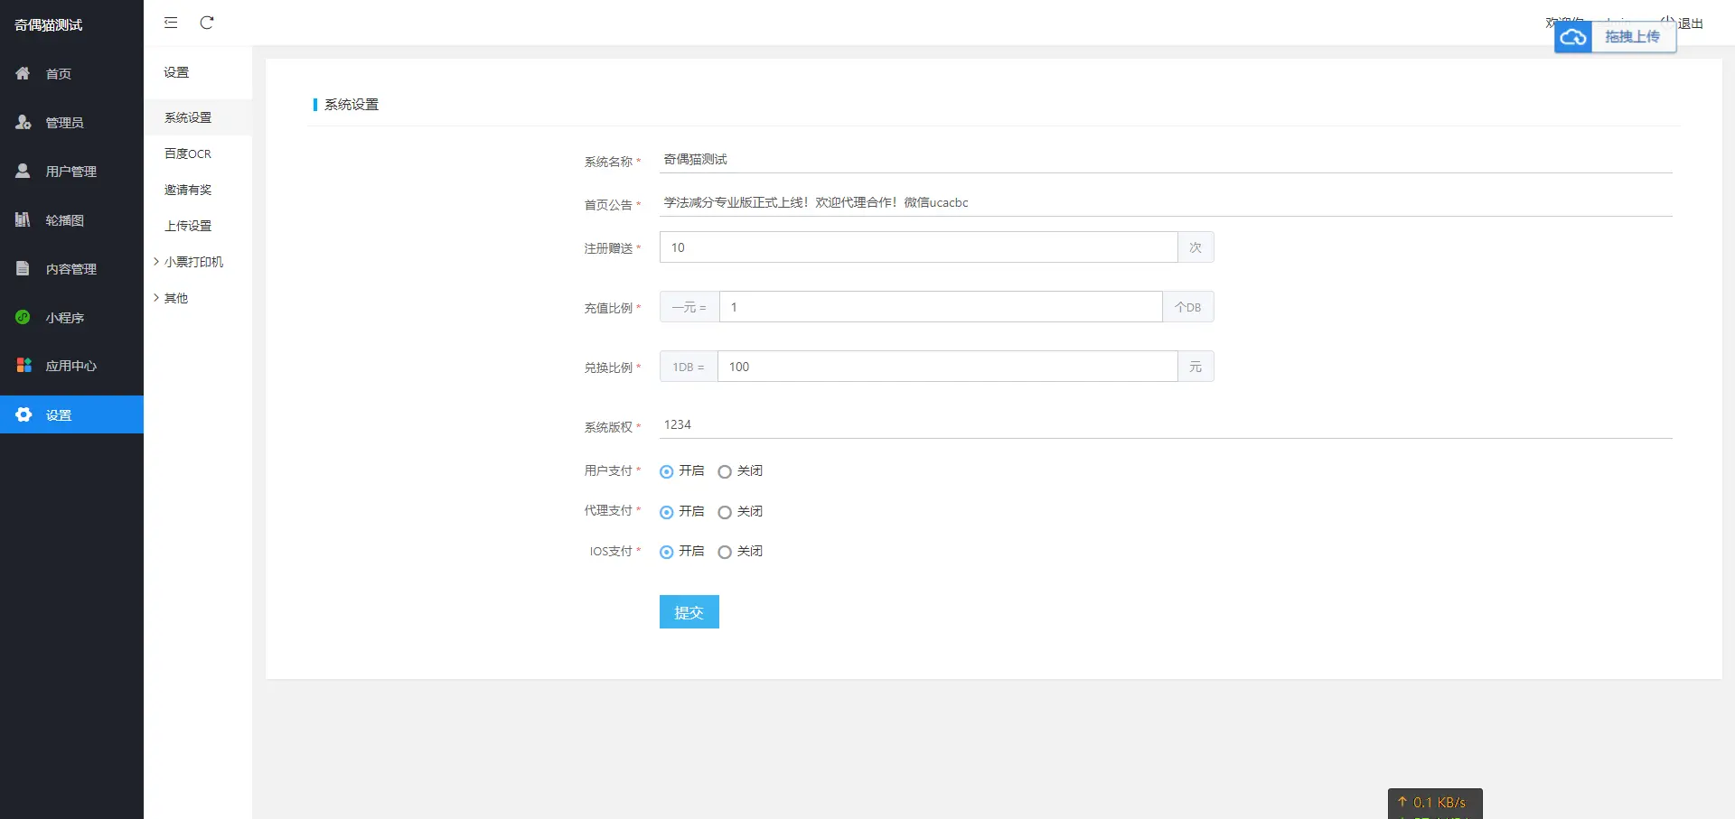The height and width of the screenshot is (819, 1735).
Task: Click the 提交 submit button
Action: click(689, 612)
